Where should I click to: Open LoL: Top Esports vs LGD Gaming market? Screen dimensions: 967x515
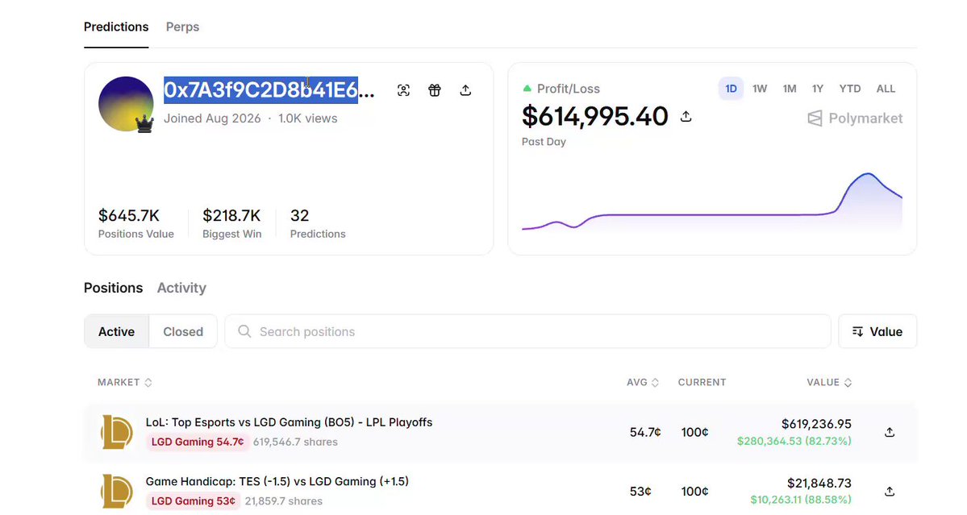289,422
